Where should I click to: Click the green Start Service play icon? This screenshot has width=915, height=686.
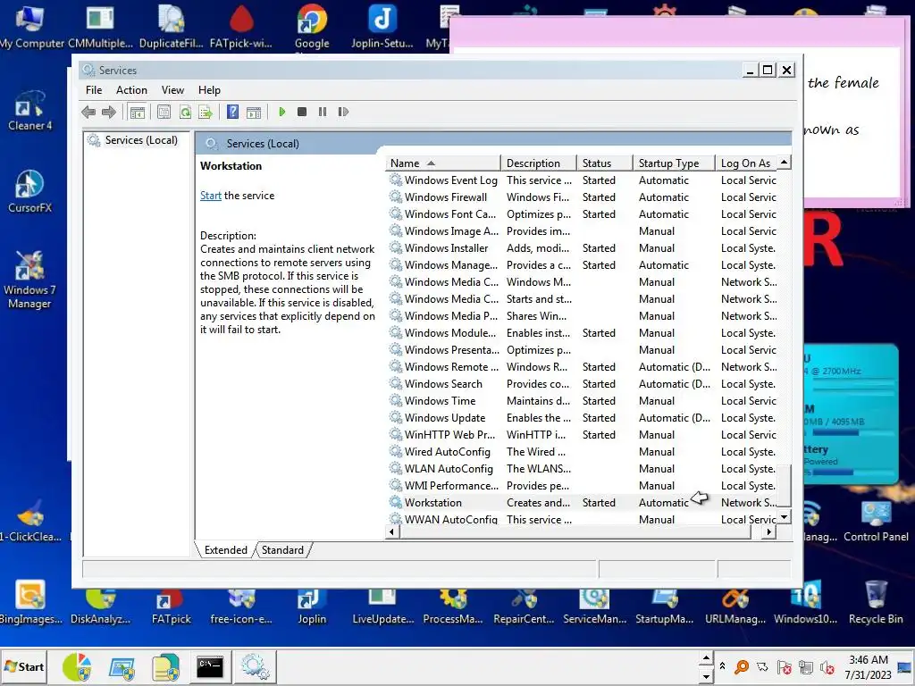click(281, 112)
